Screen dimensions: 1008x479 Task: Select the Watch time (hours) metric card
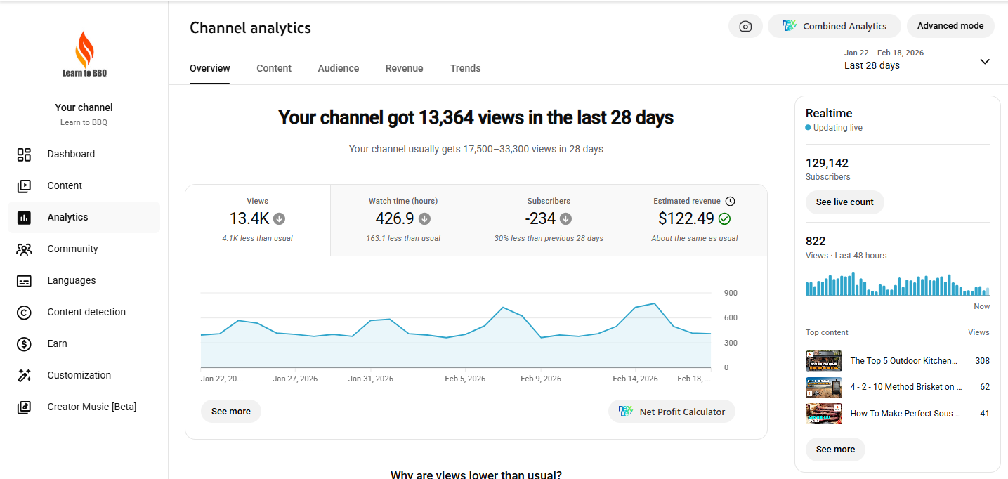pyautogui.click(x=403, y=220)
